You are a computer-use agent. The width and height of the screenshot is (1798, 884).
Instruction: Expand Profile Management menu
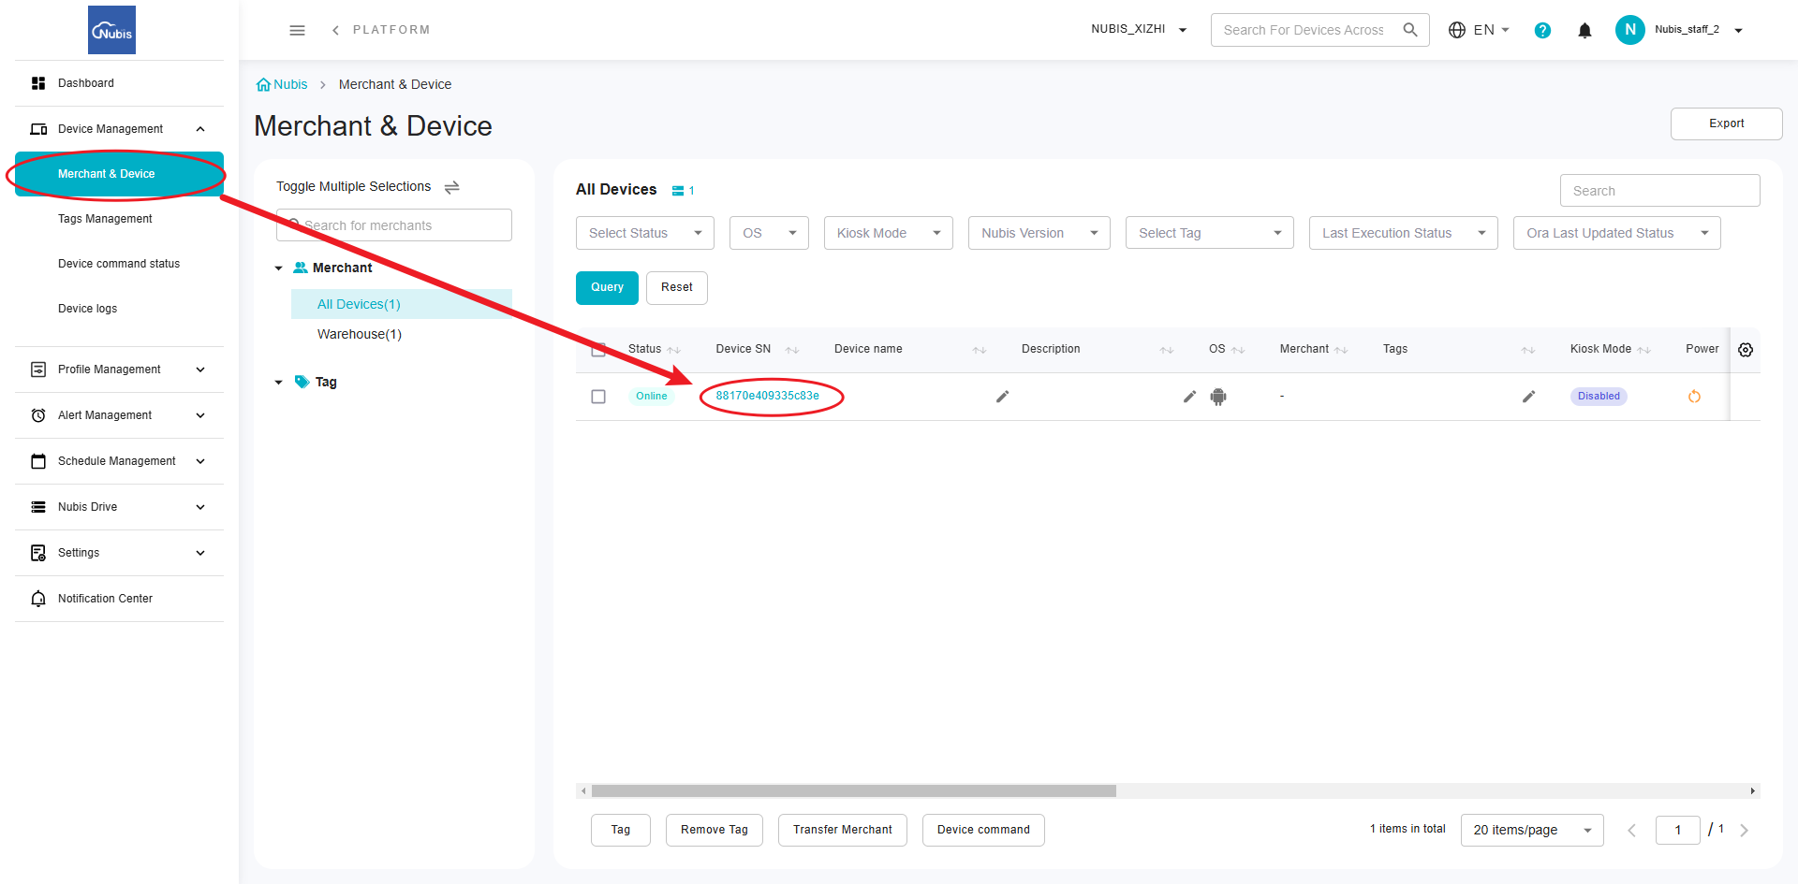coord(119,370)
